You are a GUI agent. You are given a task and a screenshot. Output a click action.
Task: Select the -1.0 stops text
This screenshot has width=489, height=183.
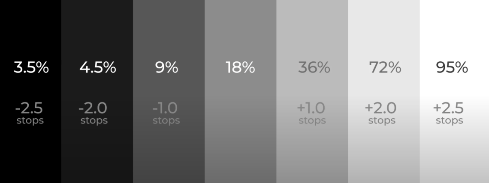[x=166, y=114]
